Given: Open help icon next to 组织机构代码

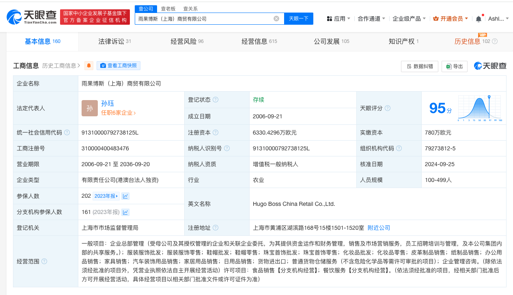Looking at the screenshot, I should (x=399, y=148).
